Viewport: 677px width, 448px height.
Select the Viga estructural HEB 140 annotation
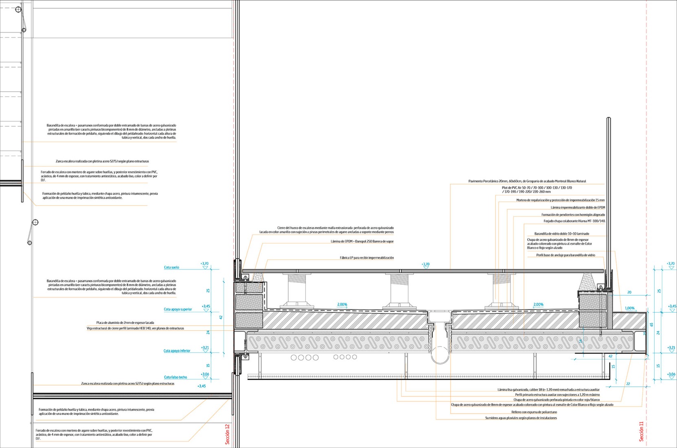coord(135,328)
